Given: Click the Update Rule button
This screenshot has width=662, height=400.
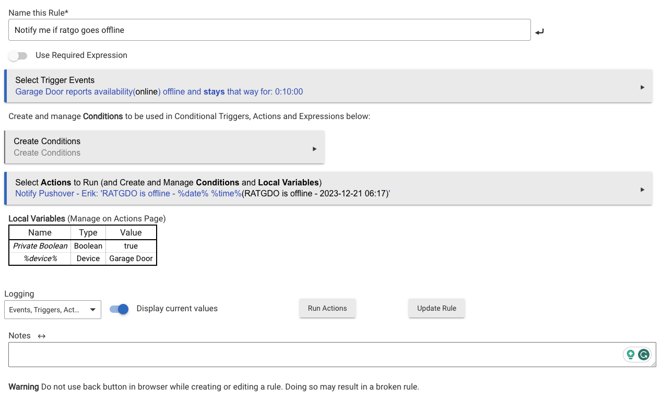Looking at the screenshot, I should click(x=436, y=309).
